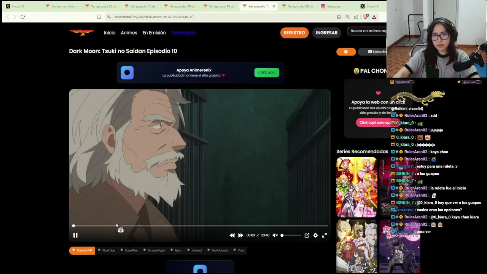Switch to the Uqload server
This screenshot has width=487, height=274.
[x=194, y=250]
